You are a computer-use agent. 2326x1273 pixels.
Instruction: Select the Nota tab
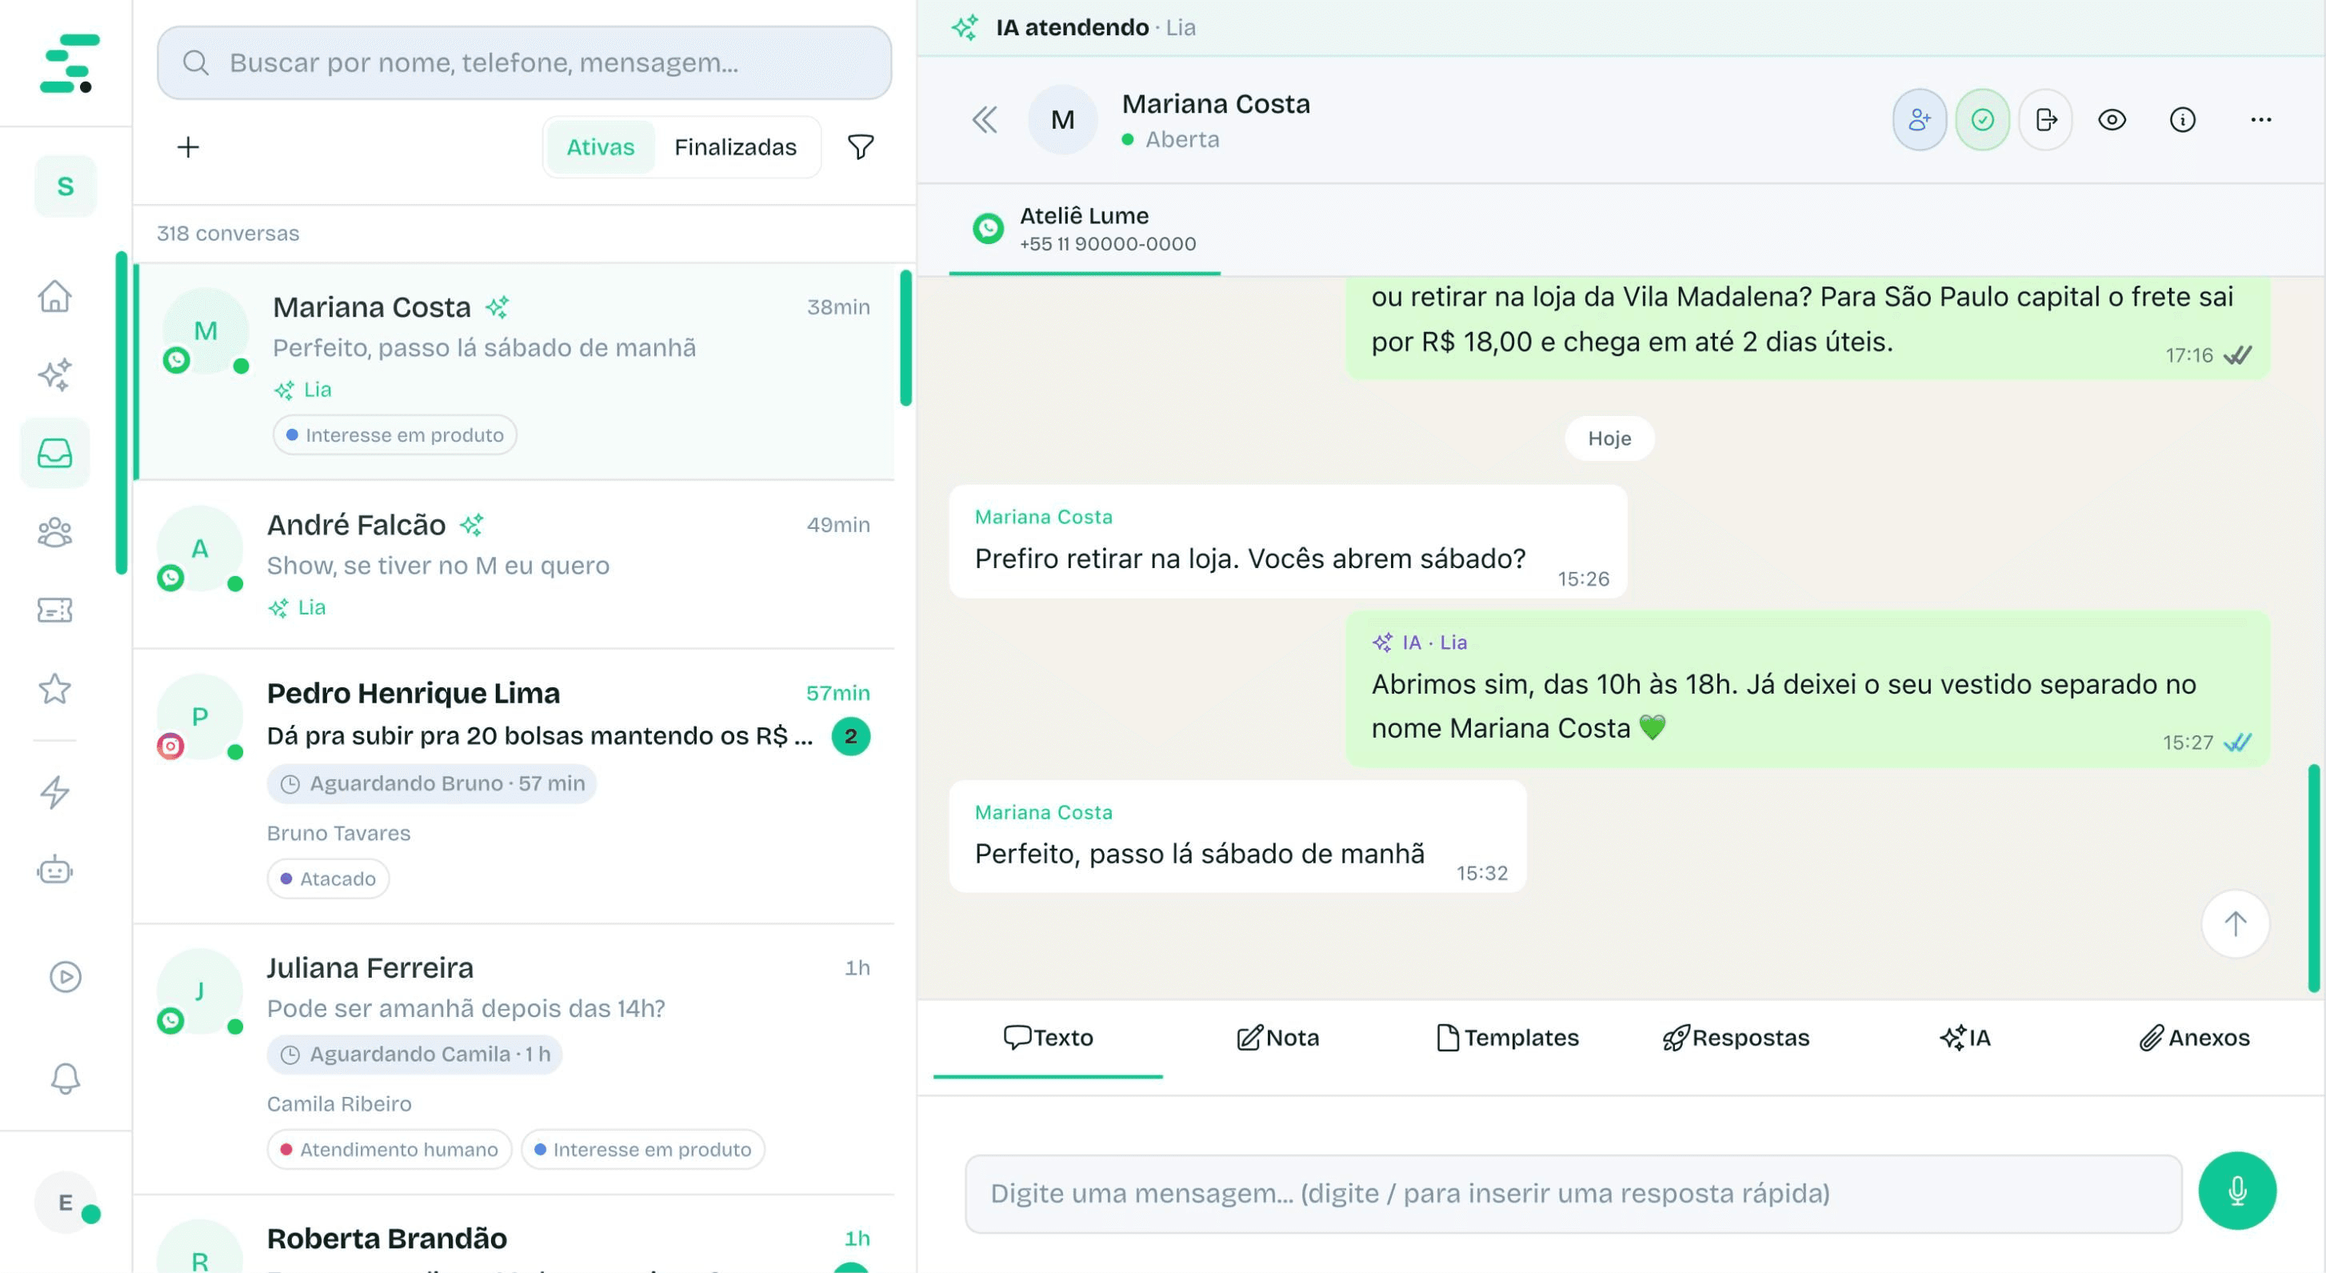click(1277, 1037)
